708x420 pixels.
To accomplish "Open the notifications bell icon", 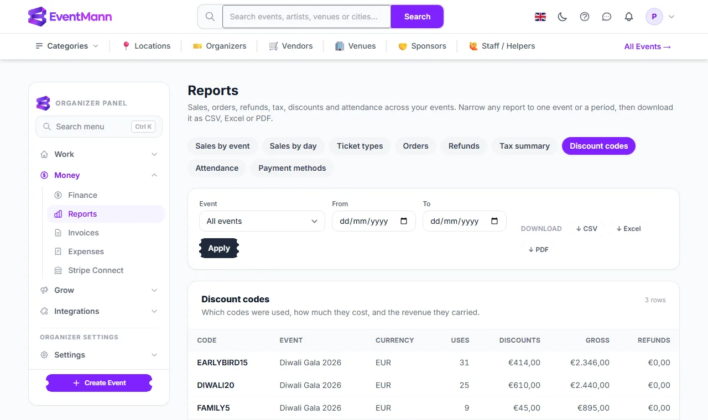I will click(x=629, y=17).
